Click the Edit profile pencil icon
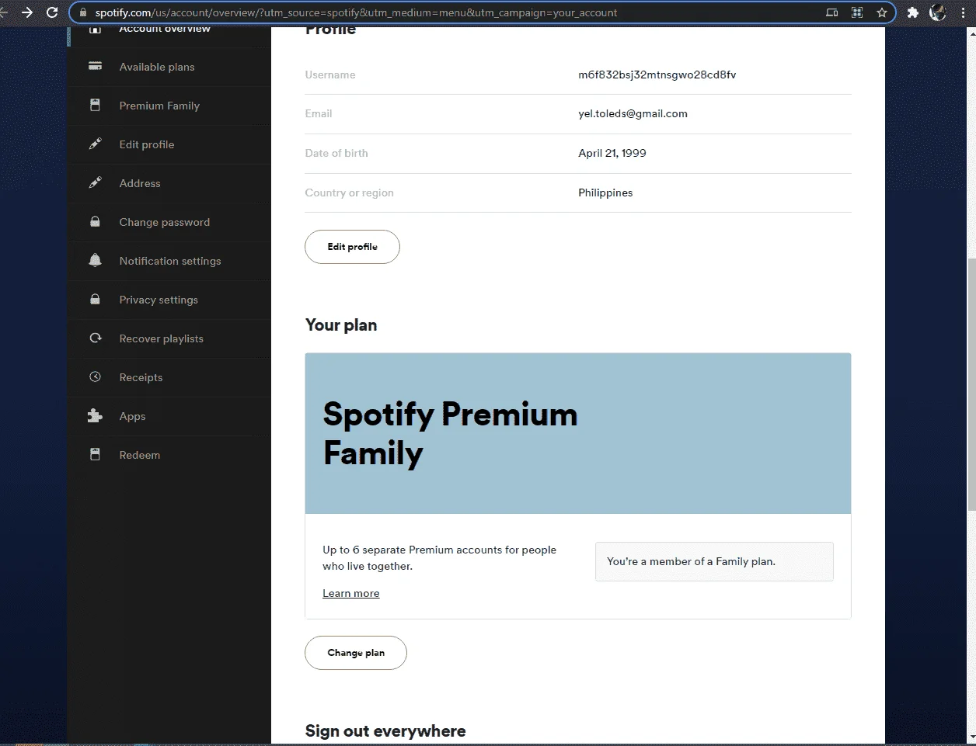This screenshot has height=746, width=976. [x=95, y=144]
